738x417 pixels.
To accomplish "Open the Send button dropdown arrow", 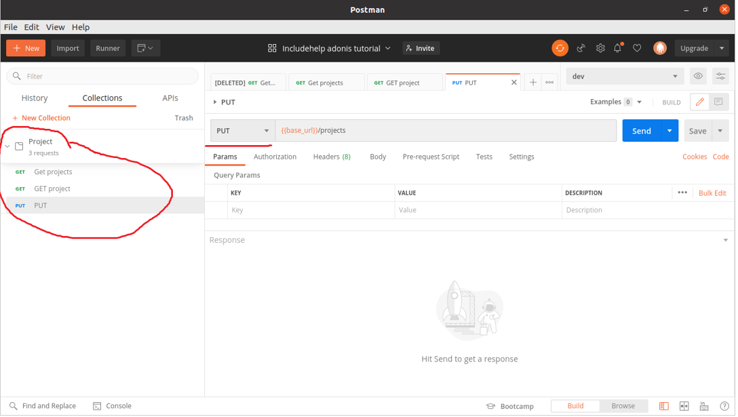I will pos(669,130).
